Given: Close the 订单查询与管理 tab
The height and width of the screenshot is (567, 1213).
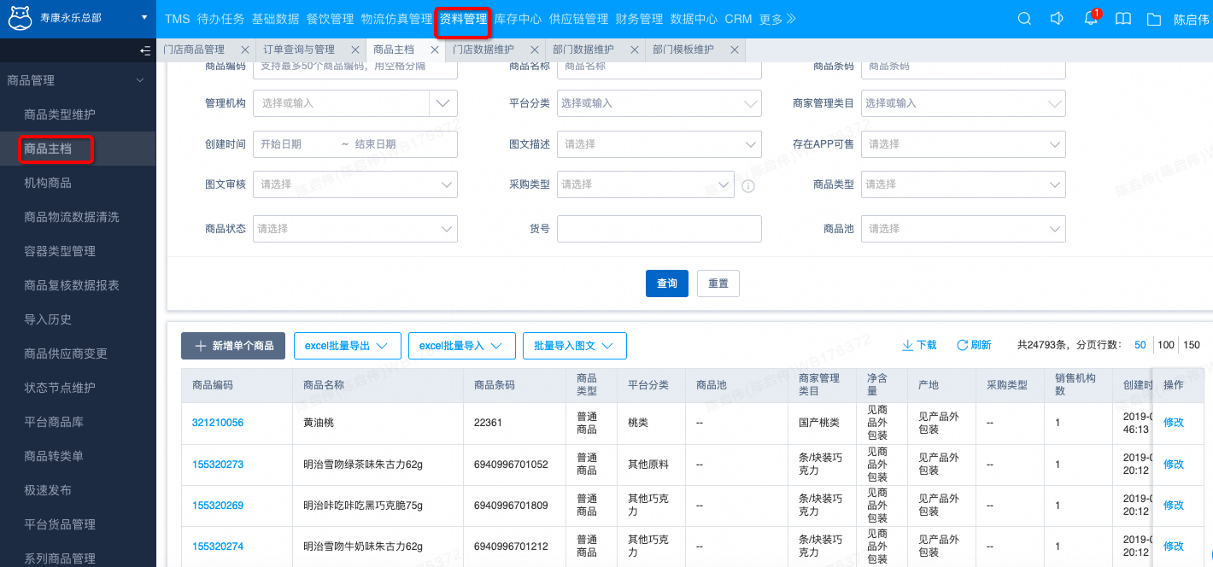Looking at the screenshot, I should point(355,50).
